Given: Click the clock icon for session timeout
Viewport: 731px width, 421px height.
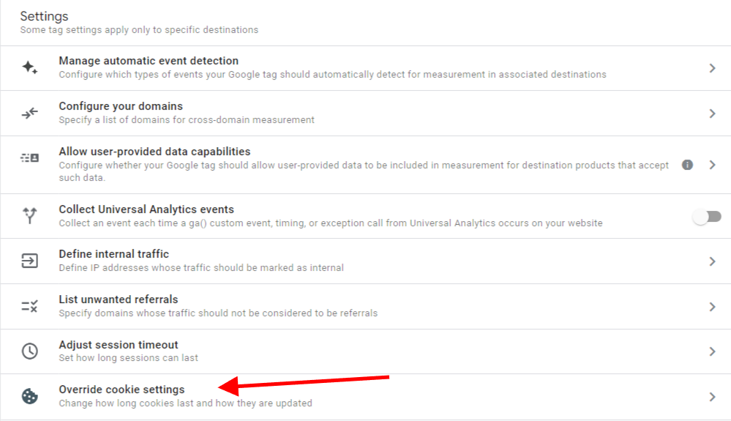Looking at the screenshot, I should coord(30,351).
